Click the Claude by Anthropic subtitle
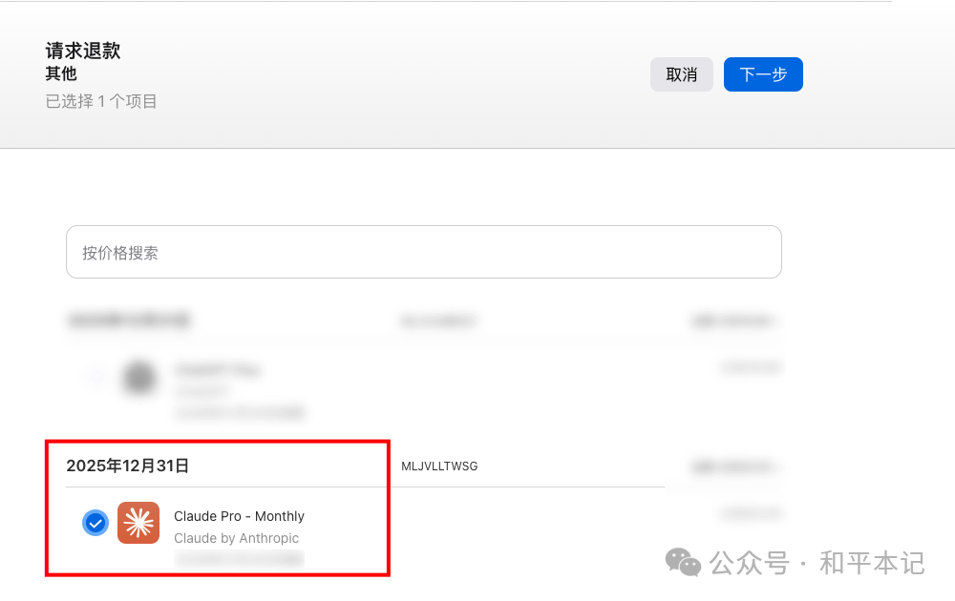Image resolution: width=955 pixels, height=601 pixels. [236, 538]
